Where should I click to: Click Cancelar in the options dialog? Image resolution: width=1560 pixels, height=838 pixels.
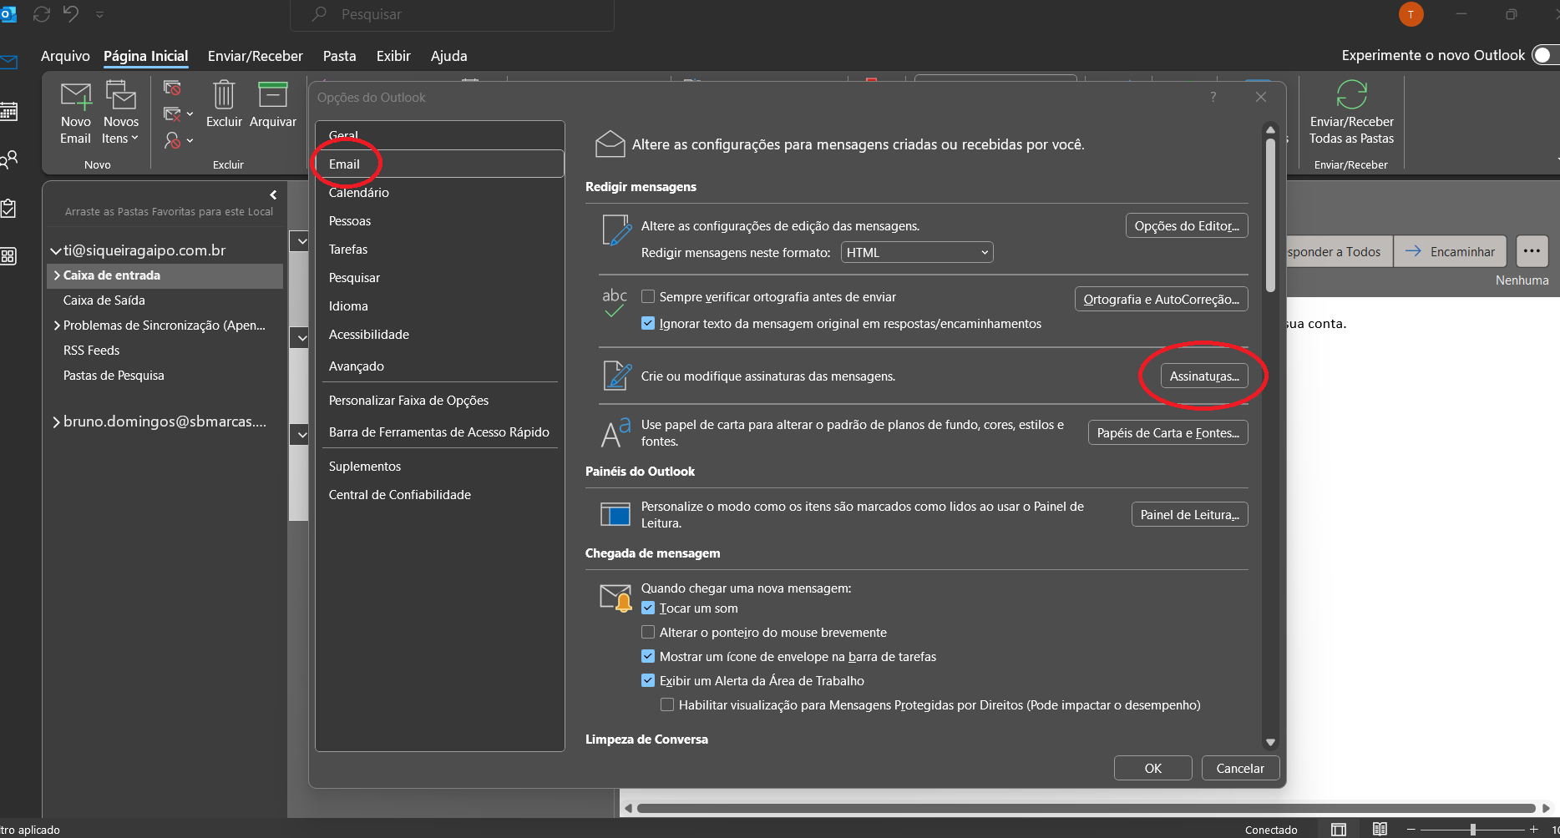pyautogui.click(x=1240, y=769)
